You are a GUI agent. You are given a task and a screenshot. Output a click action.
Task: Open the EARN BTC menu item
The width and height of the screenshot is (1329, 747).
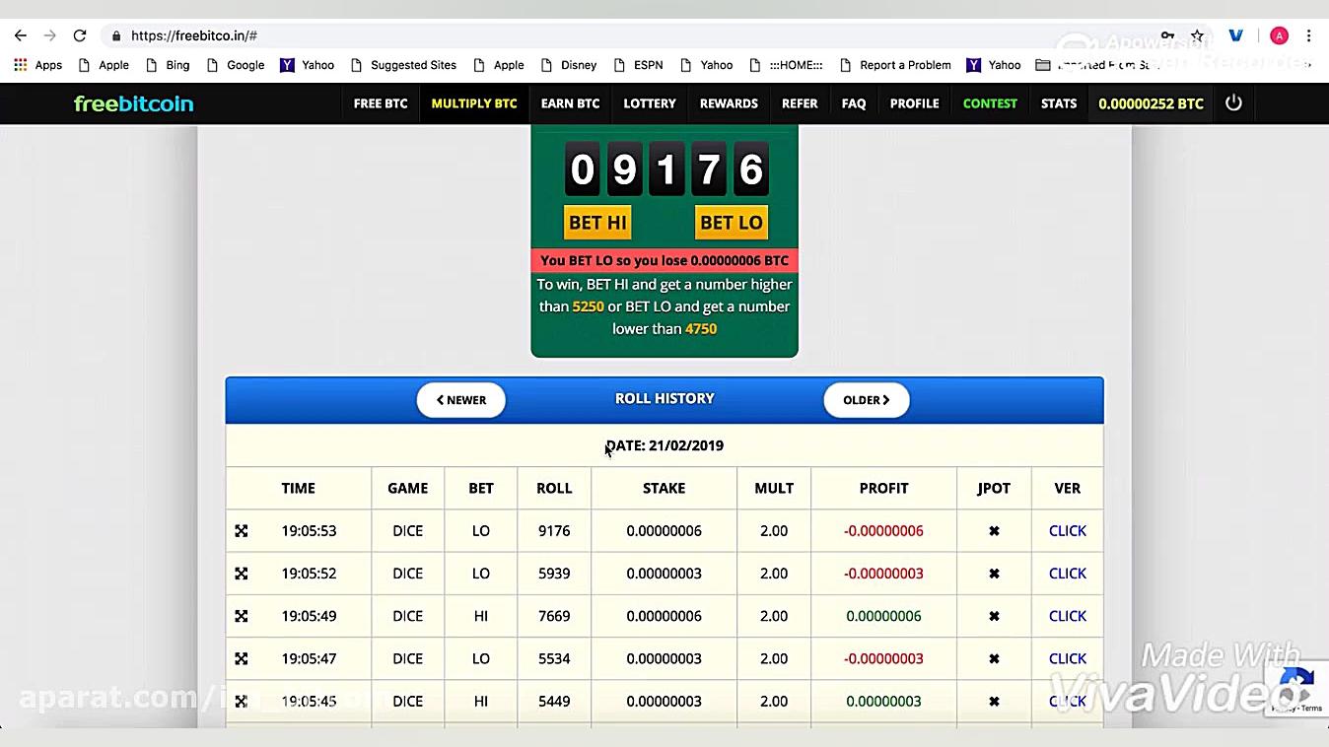pyautogui.click(x=570, y=103)
